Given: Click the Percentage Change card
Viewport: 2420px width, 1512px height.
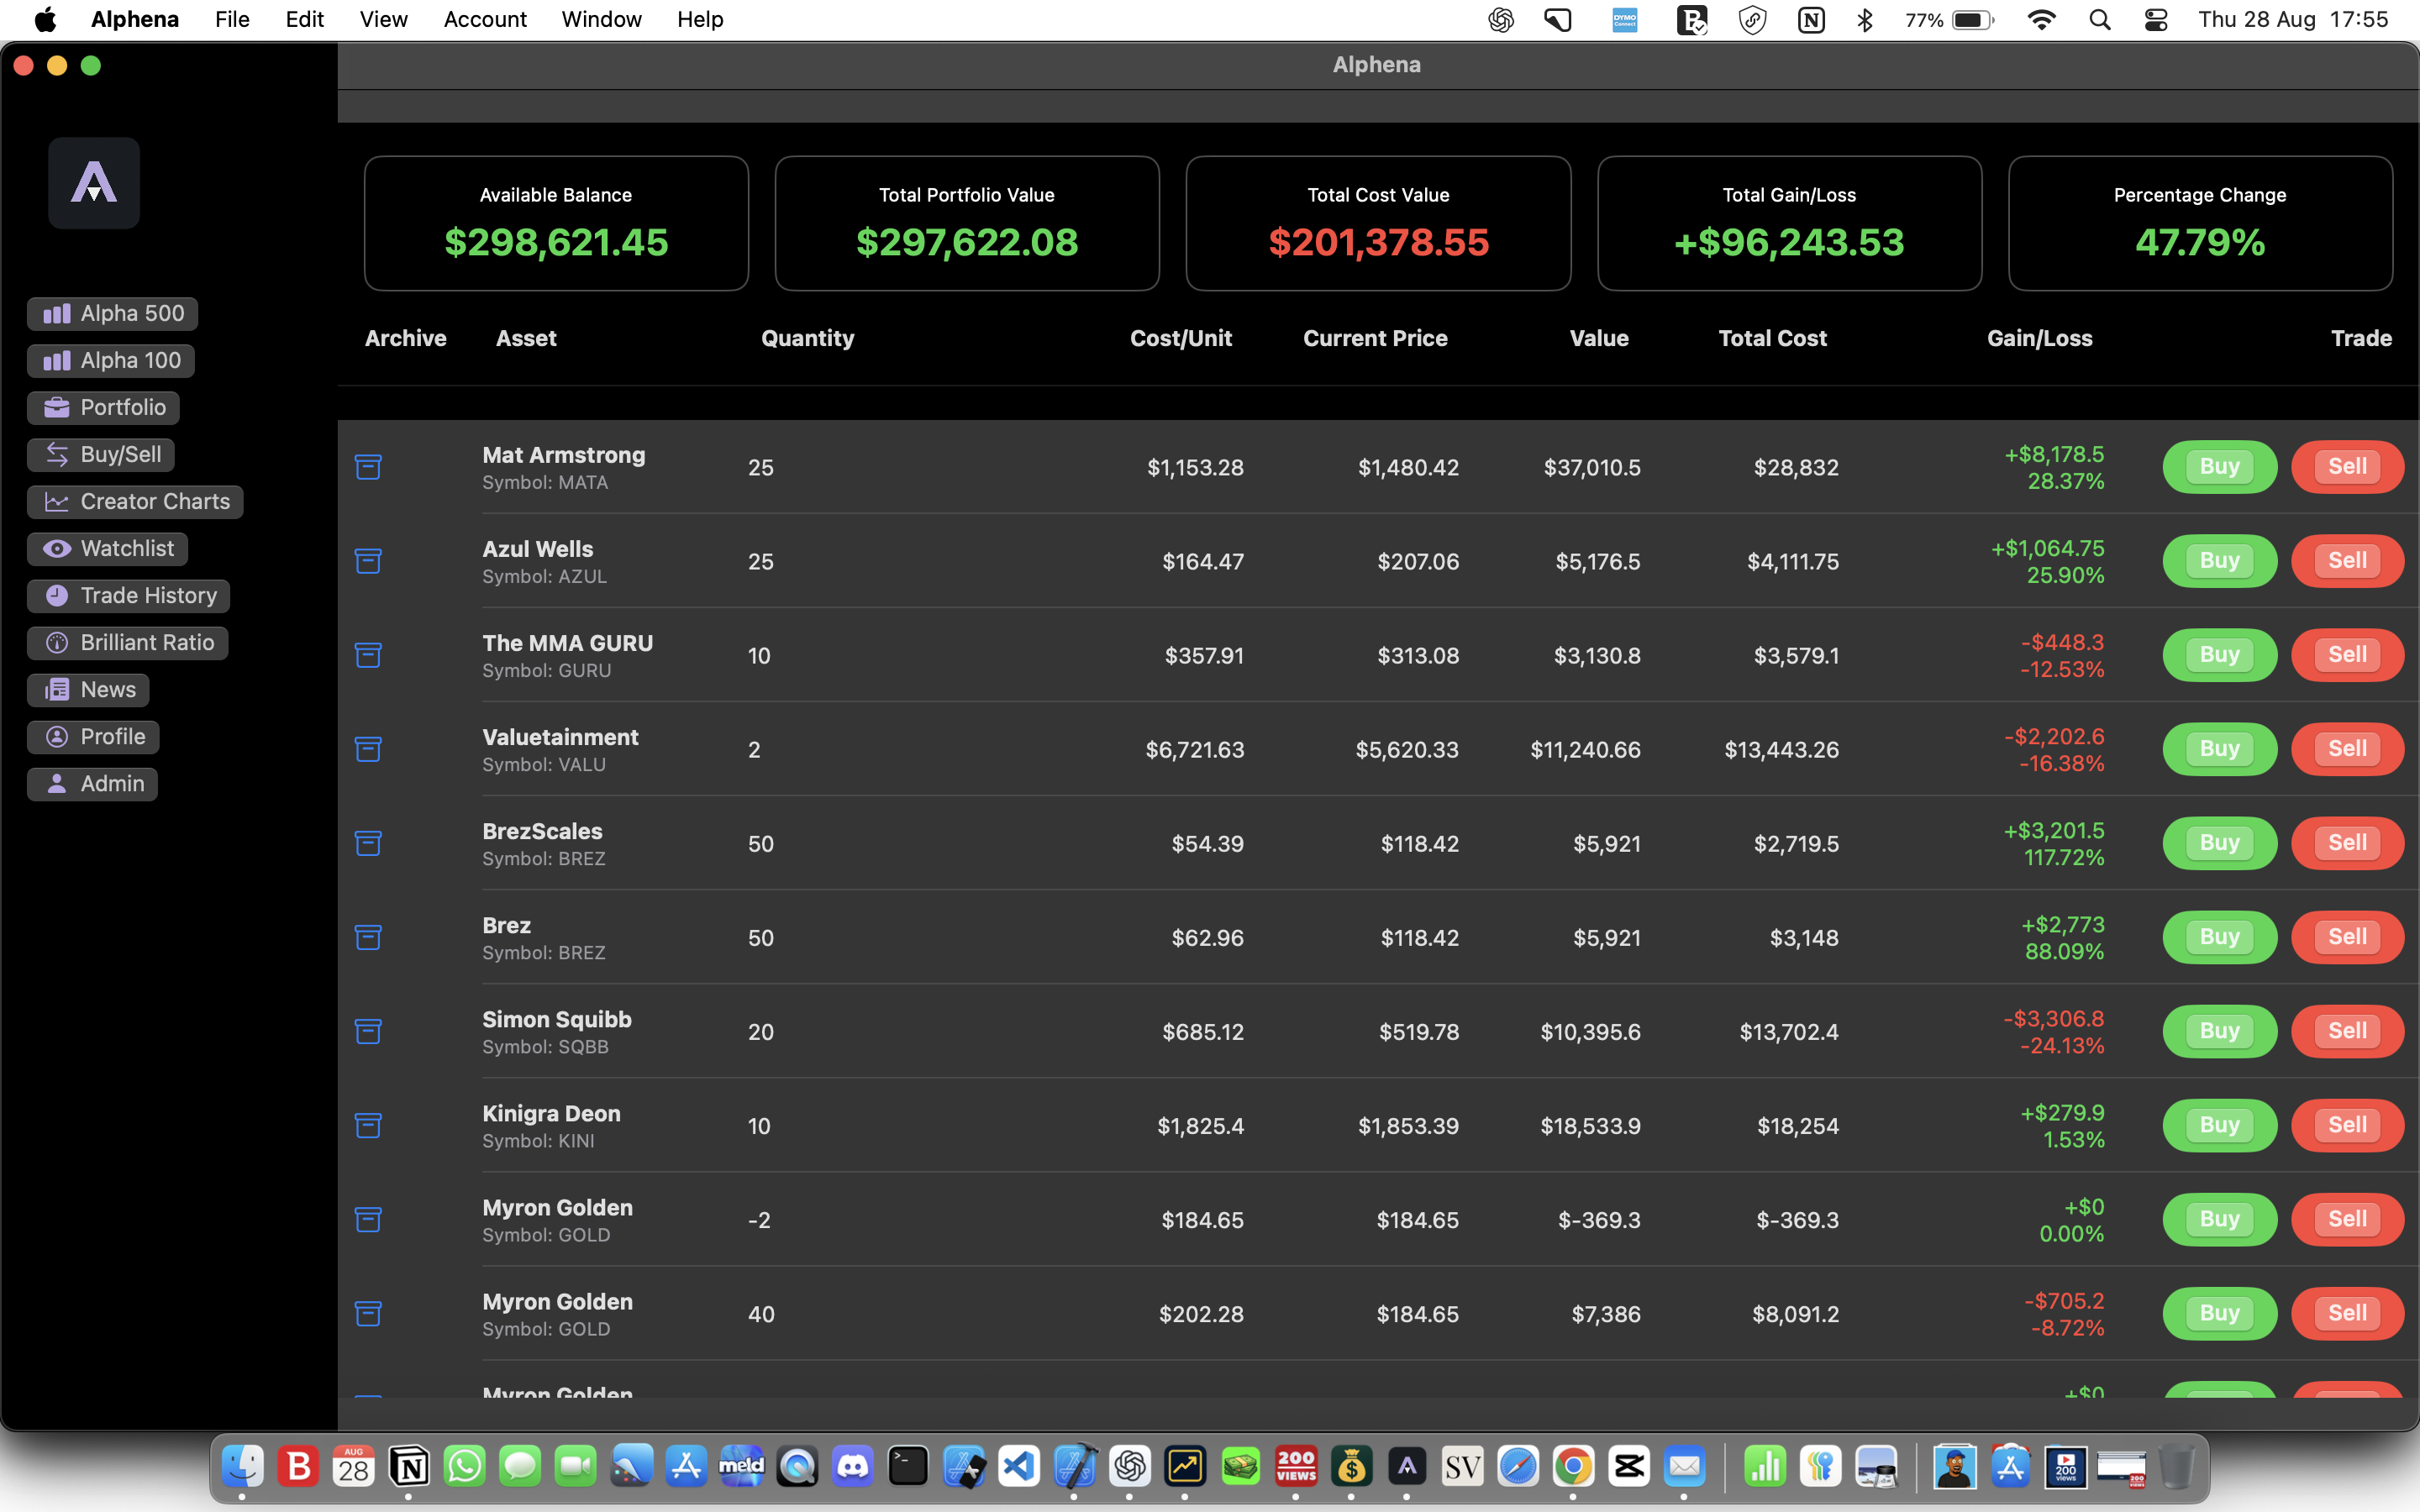Looking at the screenshot, I should (x=2200, y=223).
